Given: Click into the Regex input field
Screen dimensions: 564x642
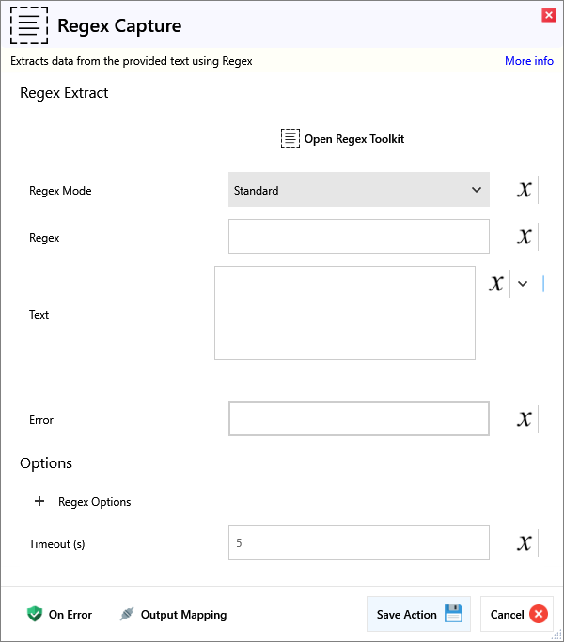Looking at the screenshot, I should pos(358,237).
